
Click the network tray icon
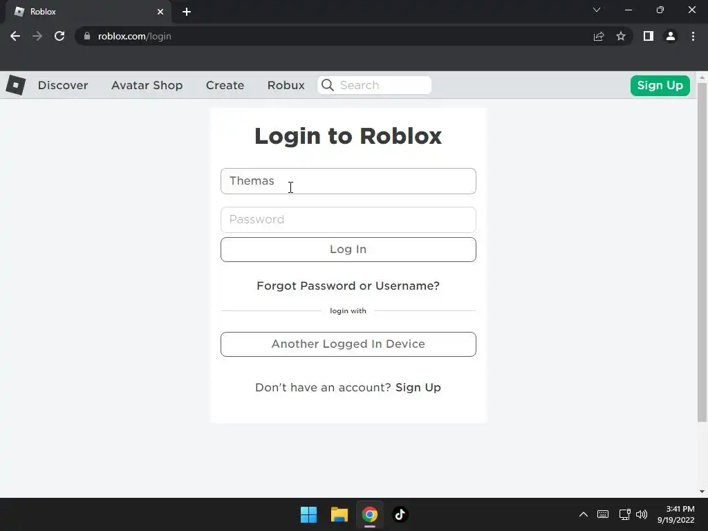pyautogui.click(x=624, y=514)
